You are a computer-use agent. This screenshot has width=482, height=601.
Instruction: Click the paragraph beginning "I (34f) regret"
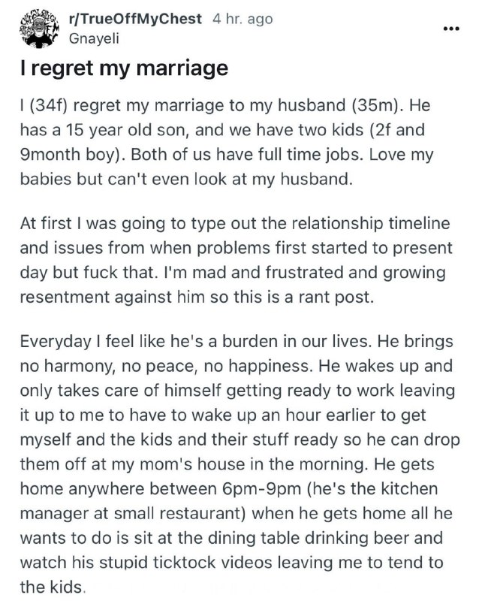coord(227,142)
